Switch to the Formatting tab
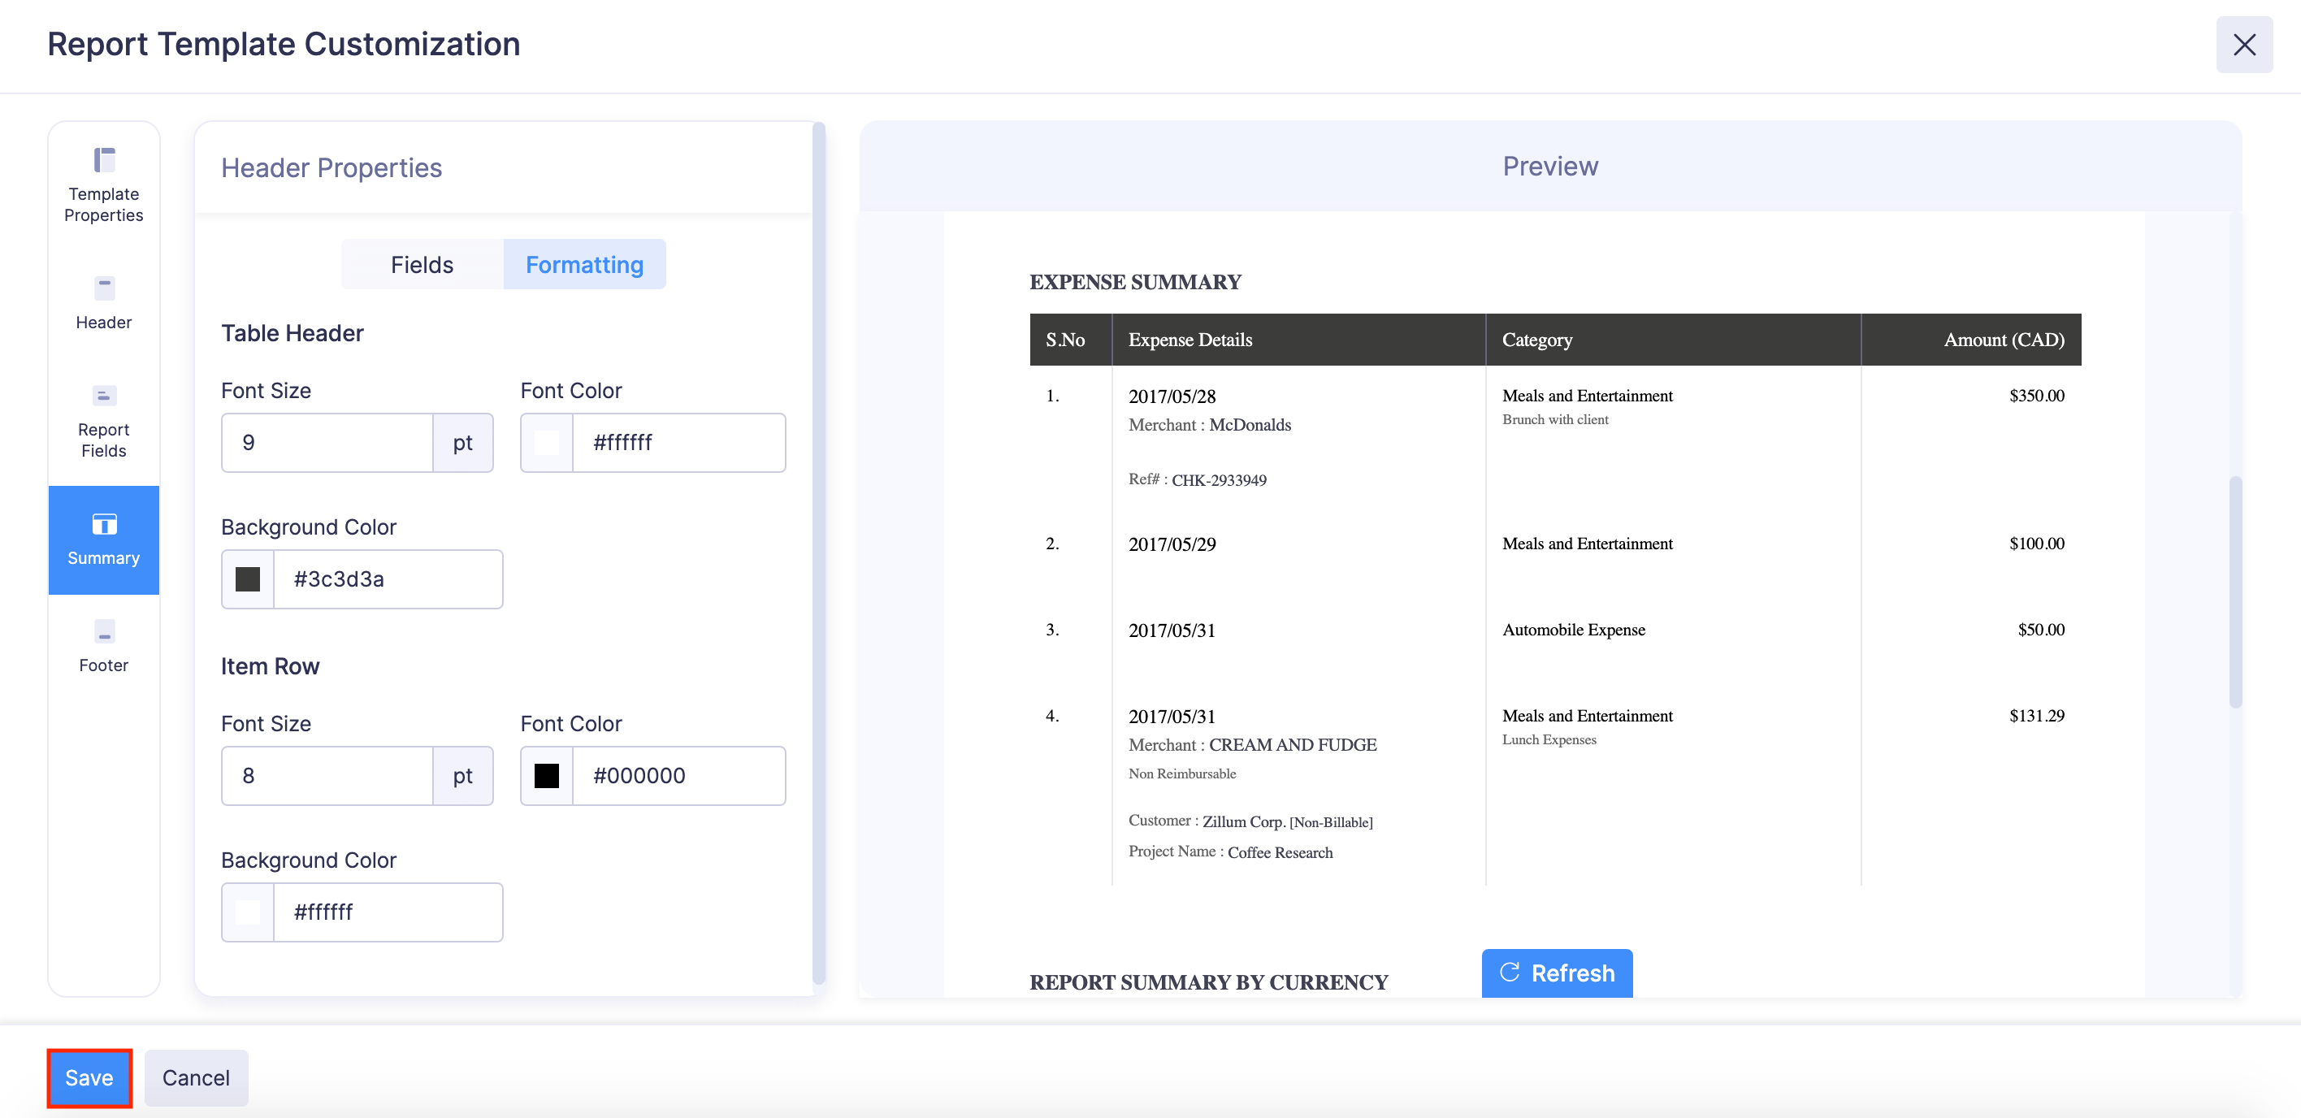 [584, 264]
